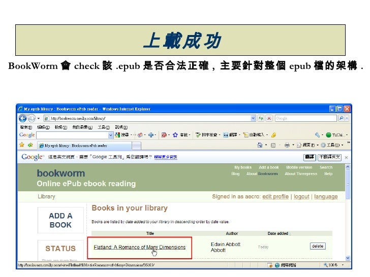Screen dimensions: 370x277
Task: Click the logout link
Action: (x=301, y=196)
